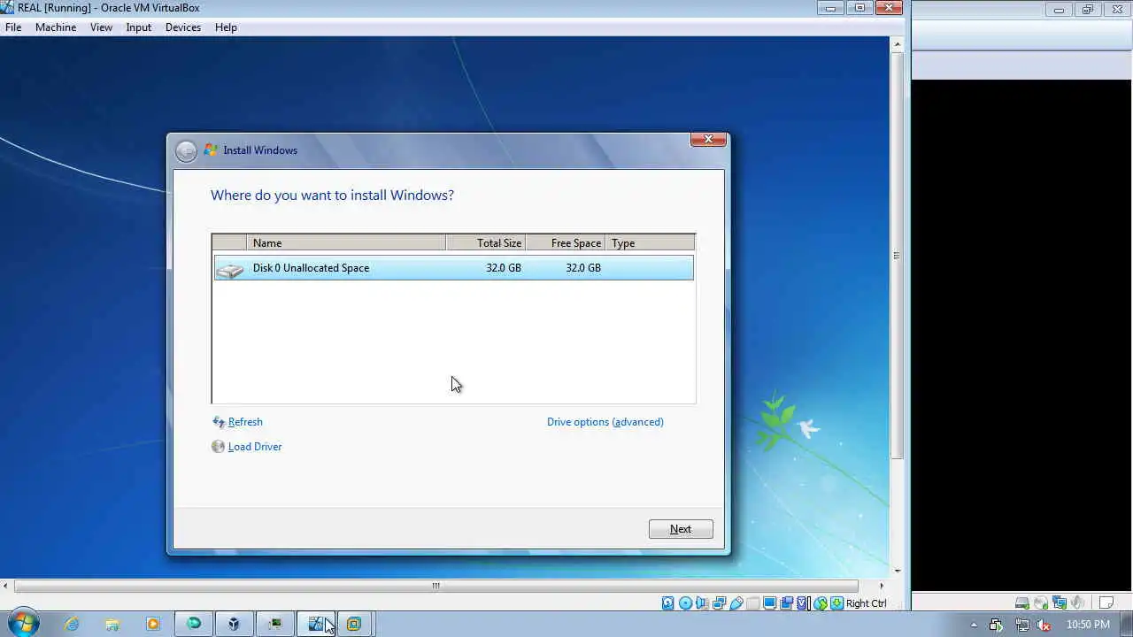The image size is (1133, 637).
Task: Click the Refresh link
Action: click(x=245, y=422)
